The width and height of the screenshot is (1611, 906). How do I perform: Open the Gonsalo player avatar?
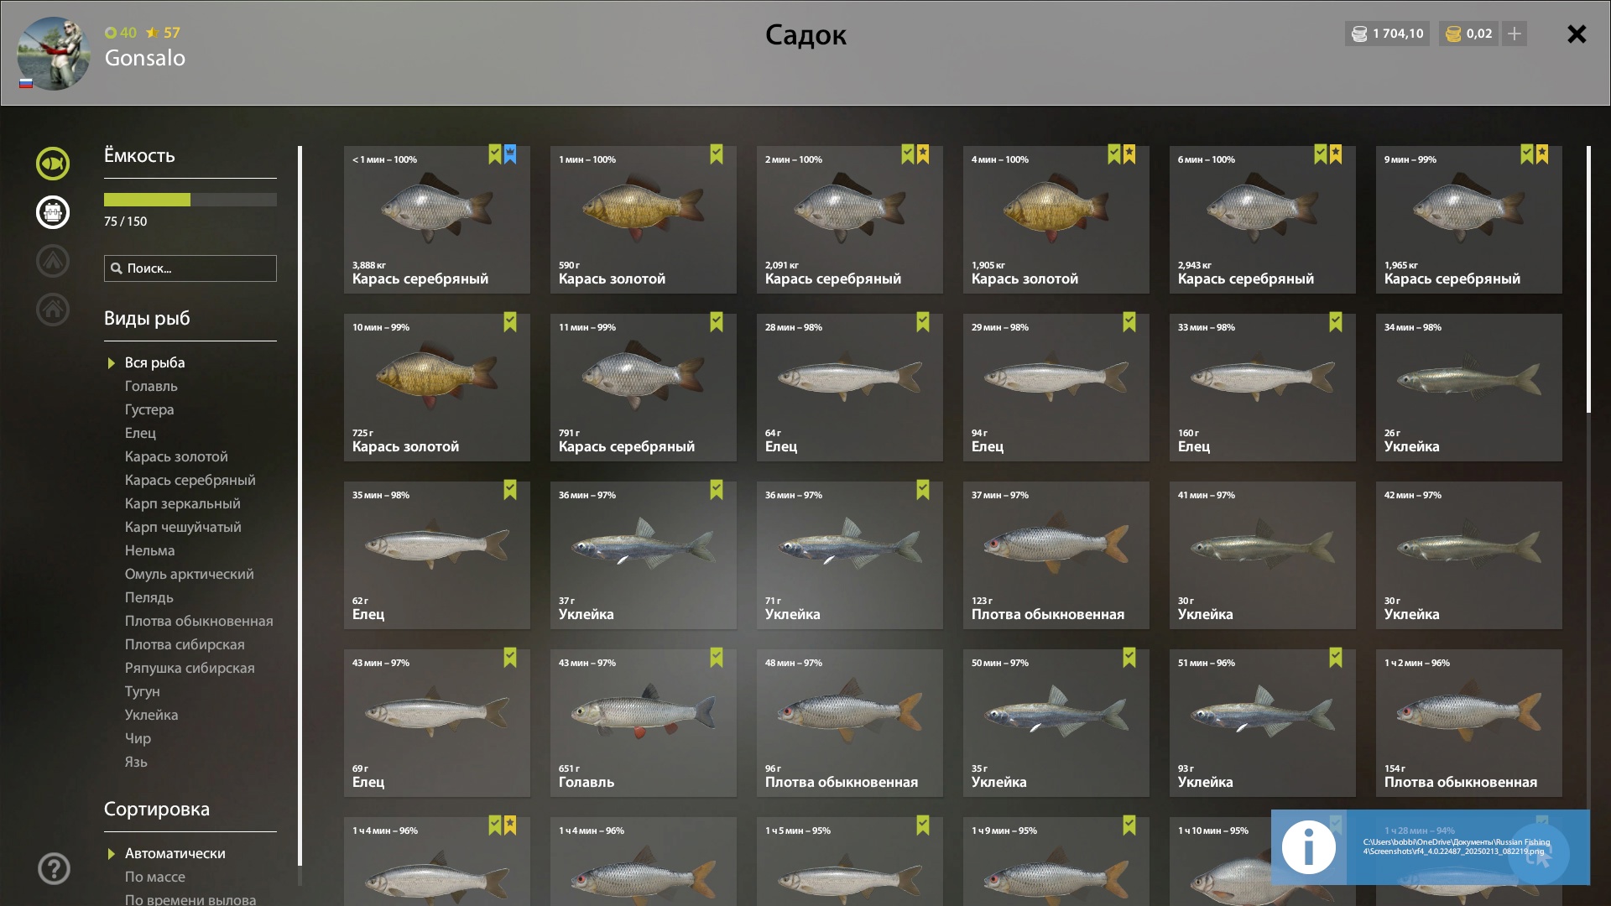pyautogui.click(x=54, y=53)
